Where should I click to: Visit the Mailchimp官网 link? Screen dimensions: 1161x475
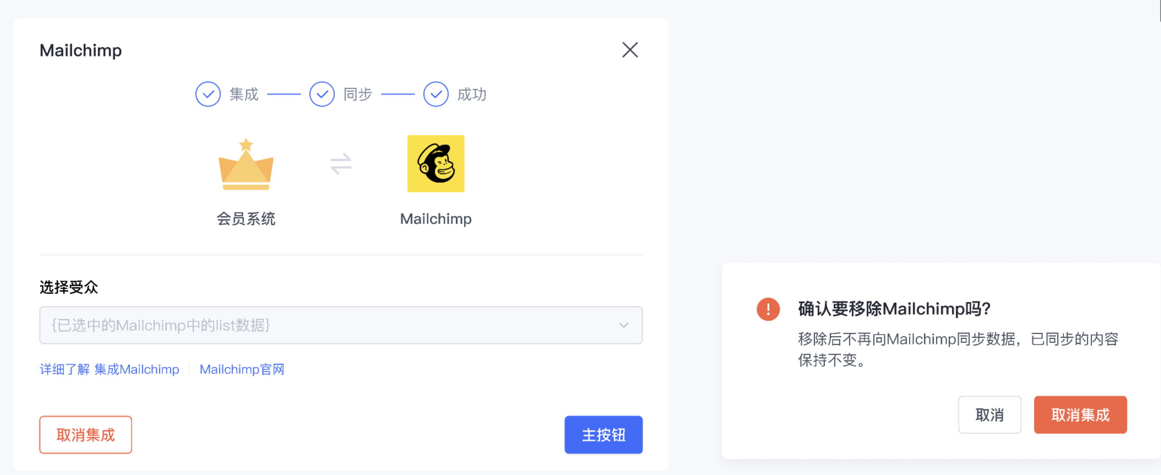(242, 369)
